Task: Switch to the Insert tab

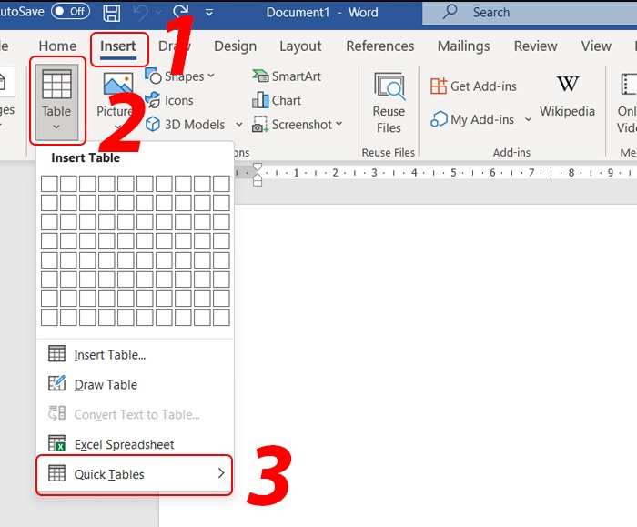Action: (x=118, y=46)
